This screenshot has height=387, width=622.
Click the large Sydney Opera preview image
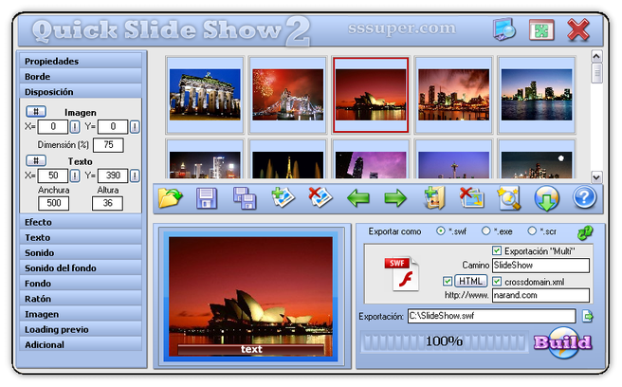250,297
